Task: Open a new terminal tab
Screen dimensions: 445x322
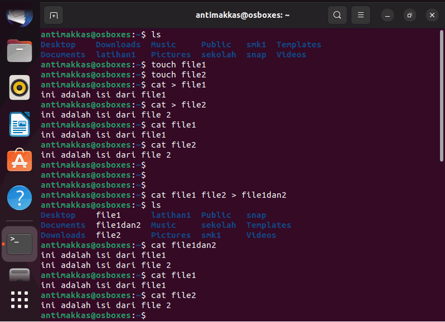Action: click(54, 15)
